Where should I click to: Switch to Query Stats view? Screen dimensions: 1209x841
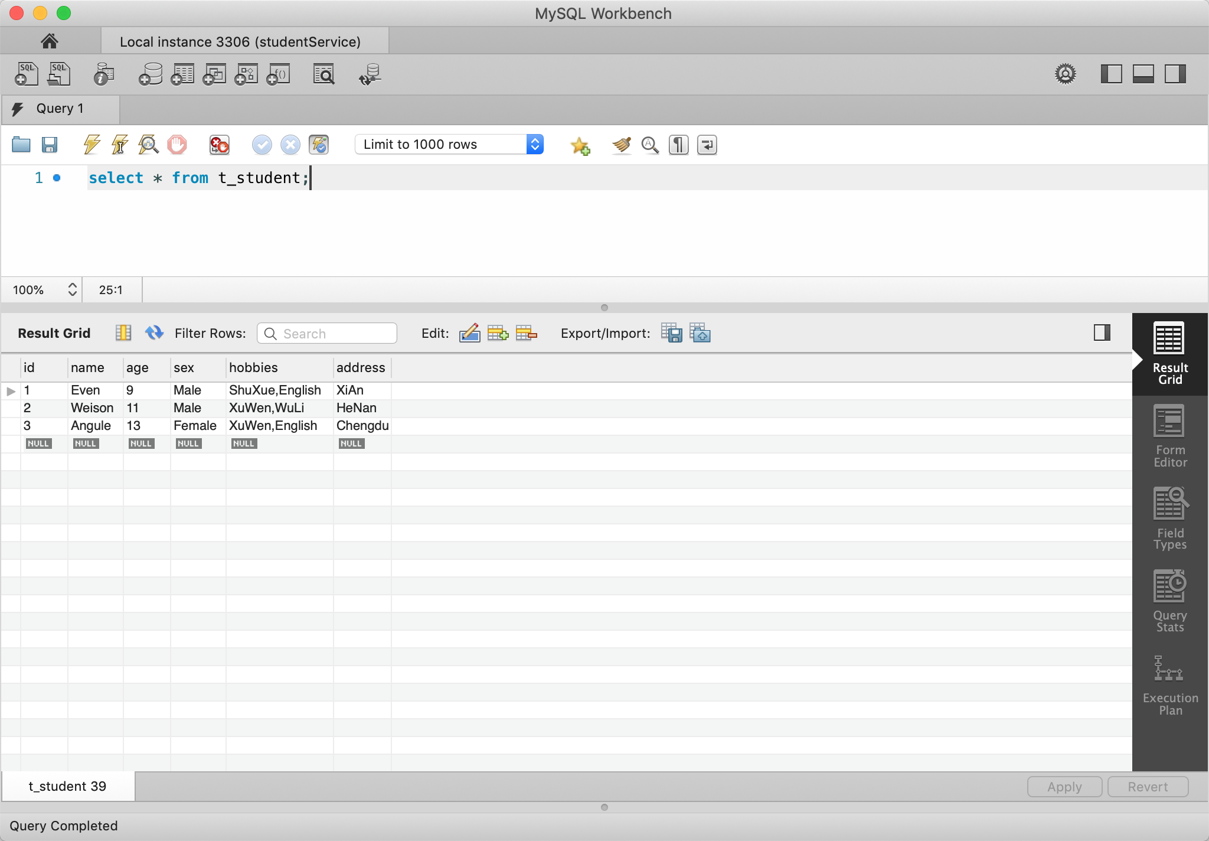coord(1169,602)
